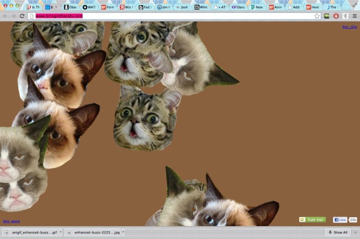360x239 pixels.
Task: Switch to the 'Obar' tab
Action: [x=70, y=7]
